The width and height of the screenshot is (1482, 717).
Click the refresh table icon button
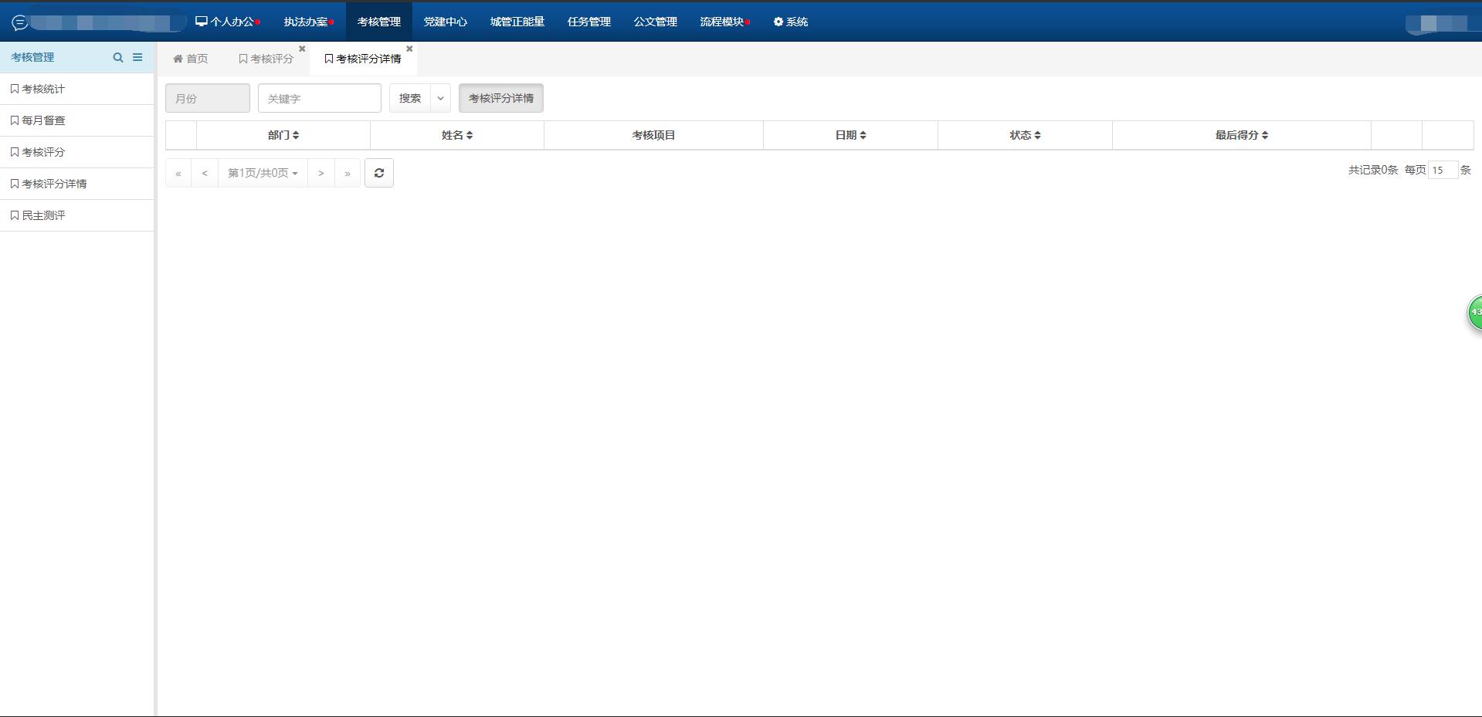click(378, 173)
